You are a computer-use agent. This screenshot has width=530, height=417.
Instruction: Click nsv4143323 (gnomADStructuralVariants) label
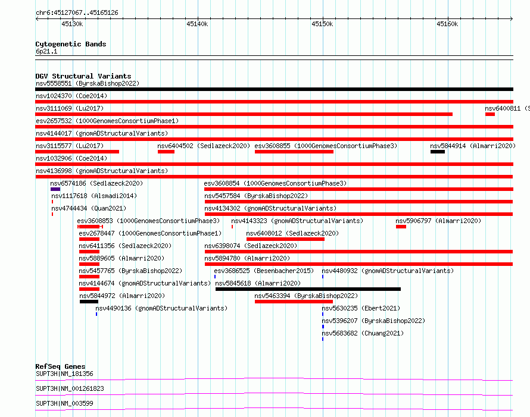pos(297,221)
